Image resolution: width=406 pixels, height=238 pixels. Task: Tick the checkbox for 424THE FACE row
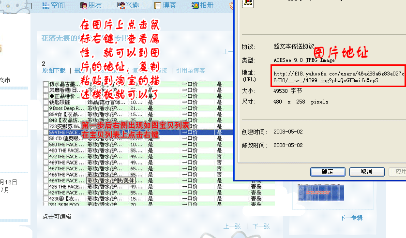pos(46,193)
